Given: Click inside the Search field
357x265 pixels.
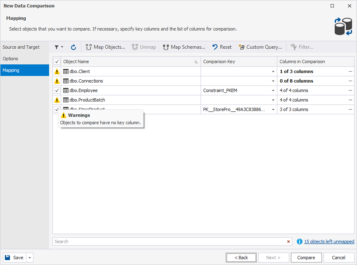Looking at the screenshot, I should 165,241.
